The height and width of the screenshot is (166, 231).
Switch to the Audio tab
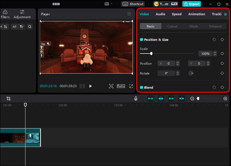click(160, 14)
